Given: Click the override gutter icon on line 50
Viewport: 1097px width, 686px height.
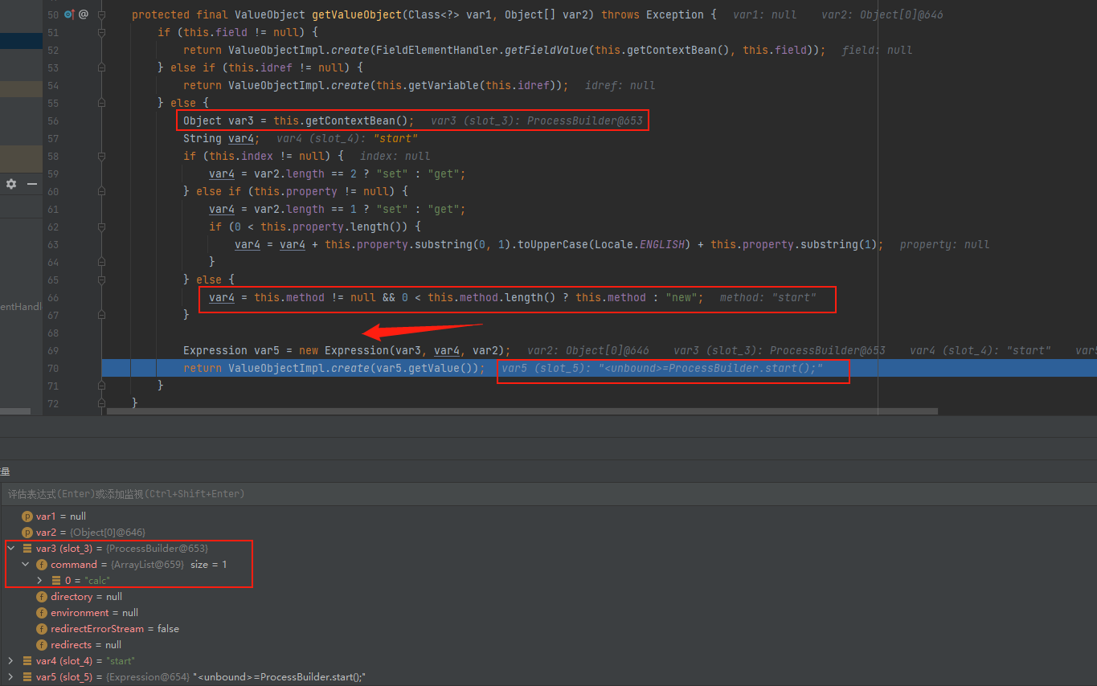Looking at the screenshot, I should (69, 14).
